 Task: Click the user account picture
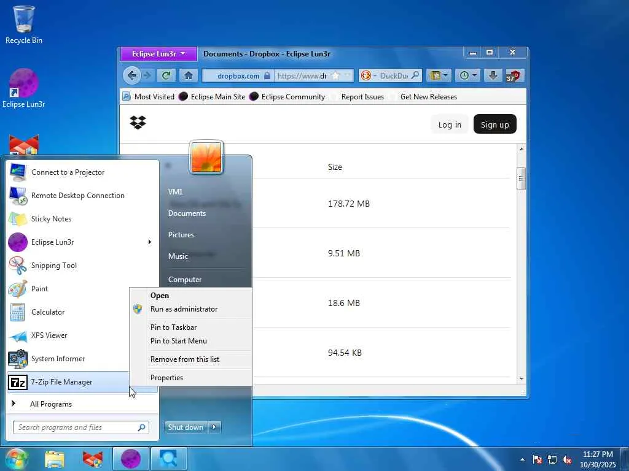[x=206, y=157]
